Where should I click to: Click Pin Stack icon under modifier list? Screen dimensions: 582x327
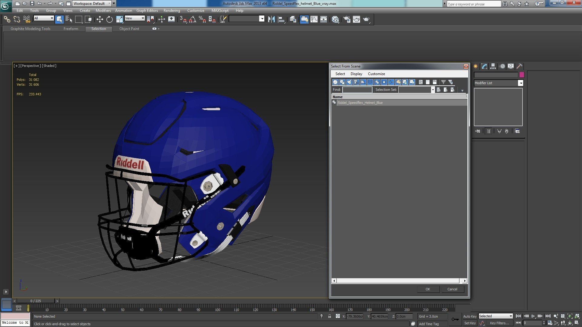[x=478, y=131]
